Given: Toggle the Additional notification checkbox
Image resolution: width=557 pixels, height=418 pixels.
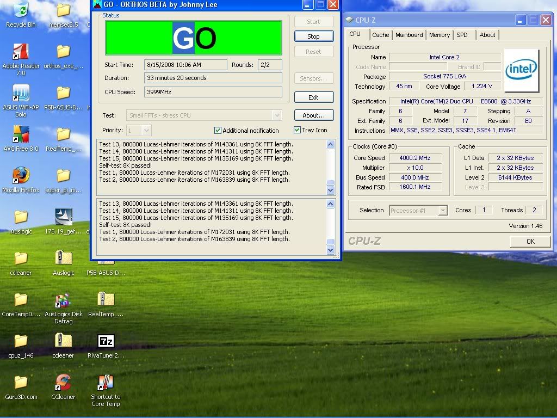Looking at the screenshot, I should pyautogui.click(x=218, y=131).
